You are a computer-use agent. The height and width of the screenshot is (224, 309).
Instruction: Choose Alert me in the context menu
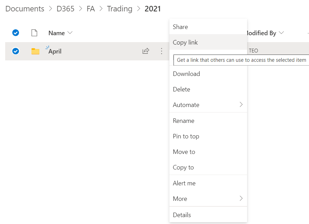208,183
